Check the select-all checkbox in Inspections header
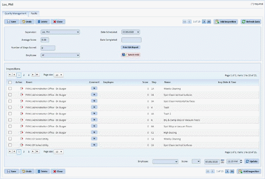The width and height of the screenshot is (265, 179). coord(10,82)
